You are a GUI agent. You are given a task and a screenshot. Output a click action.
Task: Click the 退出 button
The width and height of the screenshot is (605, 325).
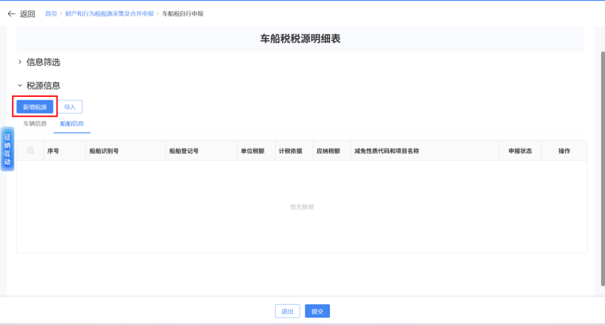pos(287,311)
